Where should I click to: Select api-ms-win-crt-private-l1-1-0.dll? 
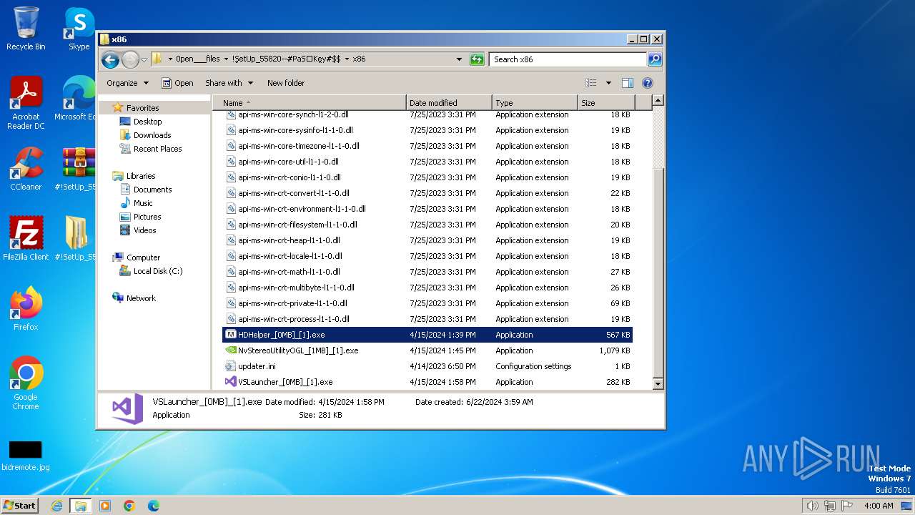(x=428, y=303)
